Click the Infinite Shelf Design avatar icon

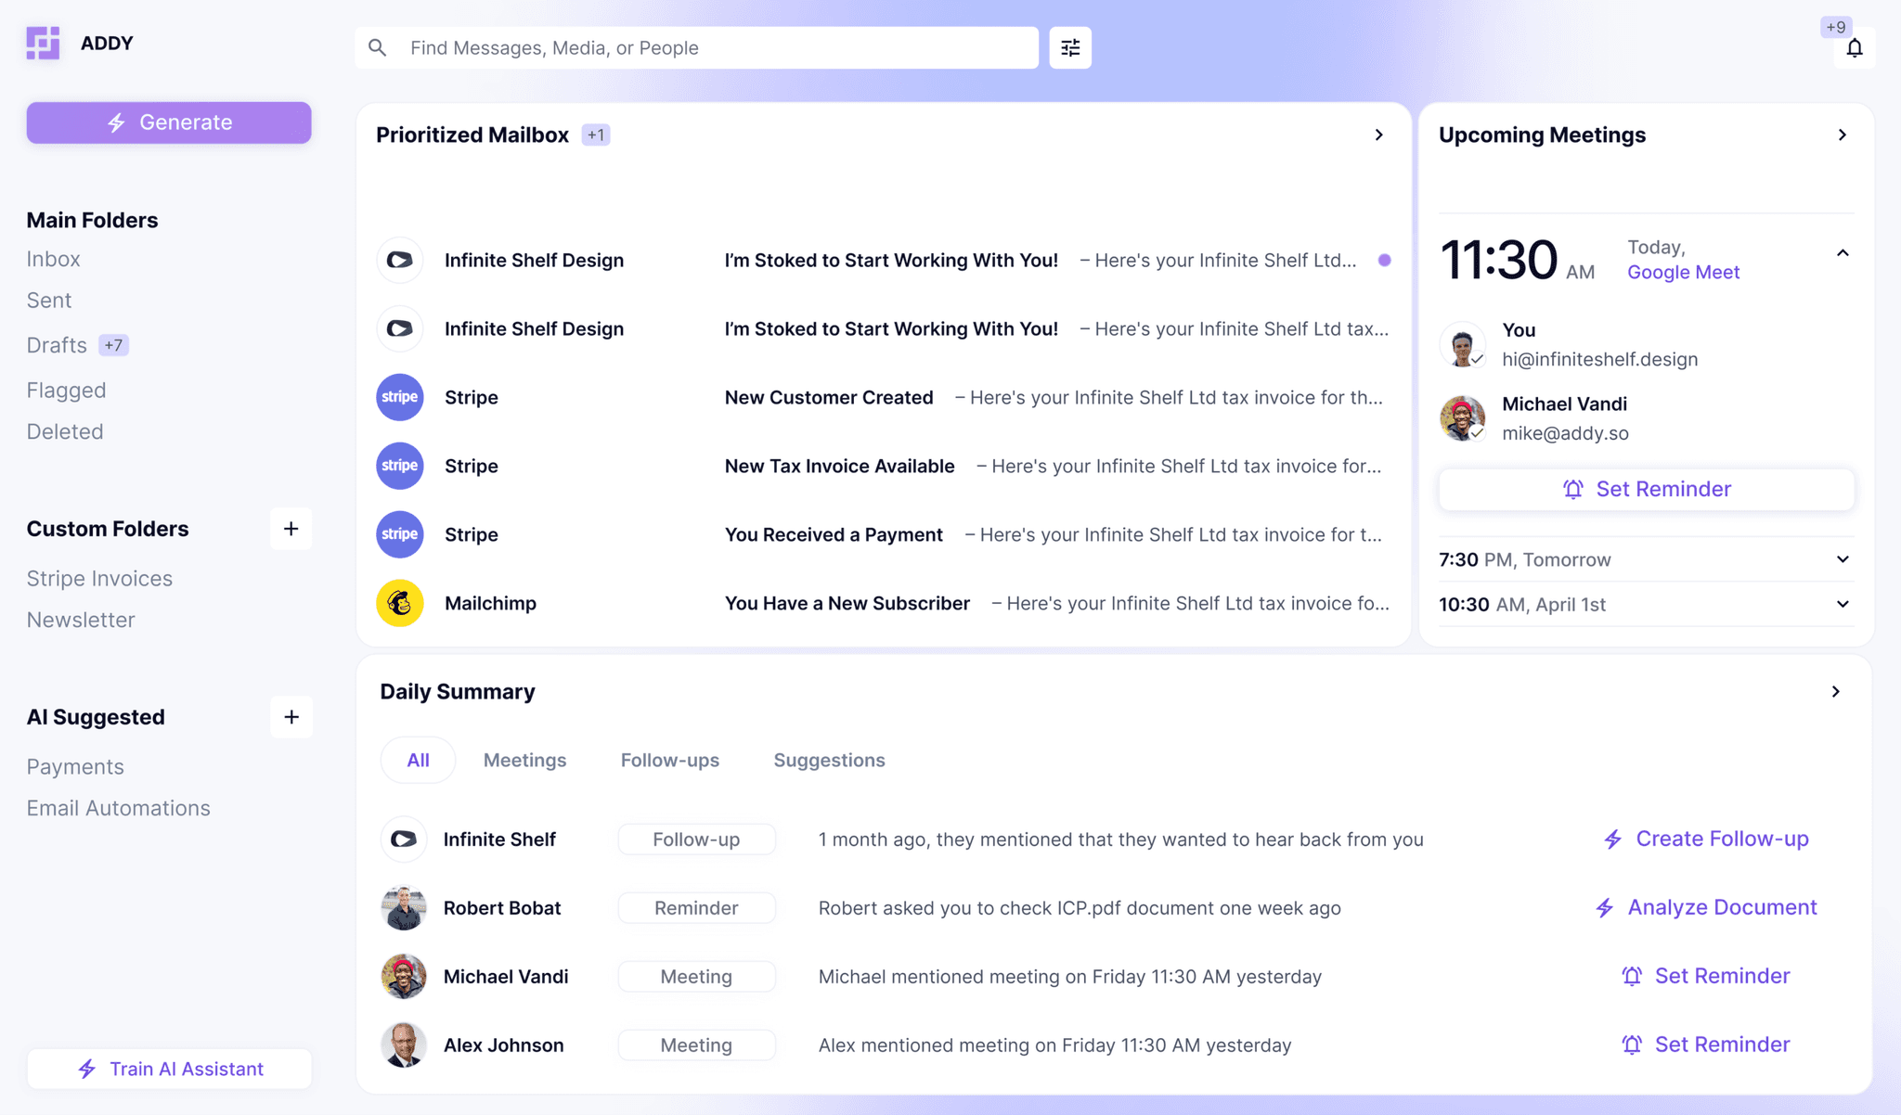pos(399,261)
